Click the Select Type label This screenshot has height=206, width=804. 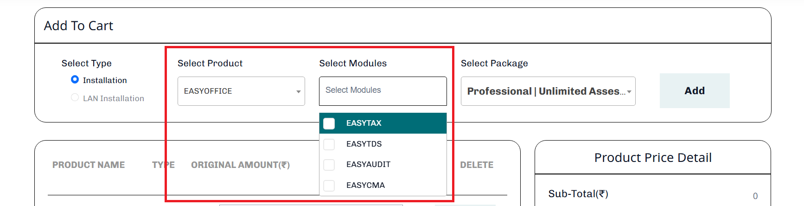(86, 63)
